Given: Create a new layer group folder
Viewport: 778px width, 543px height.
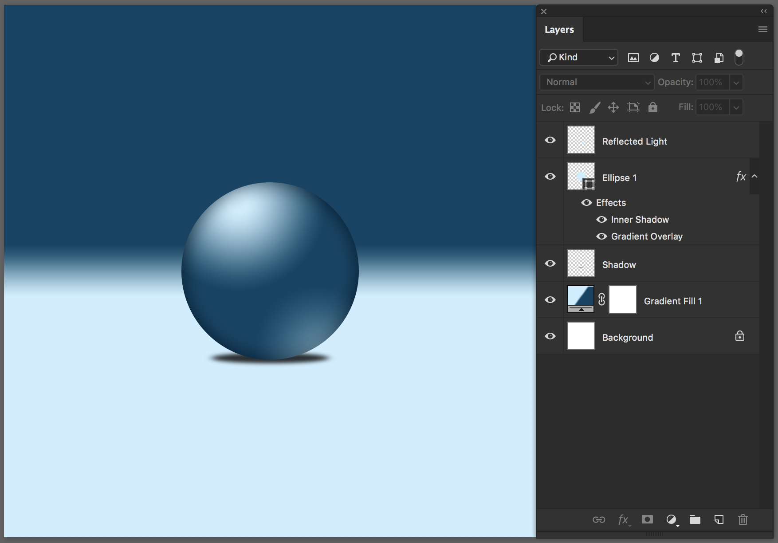Looking at the screenshot, I should 695,519.
